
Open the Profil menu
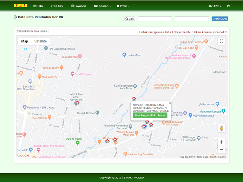click(123, 6)
